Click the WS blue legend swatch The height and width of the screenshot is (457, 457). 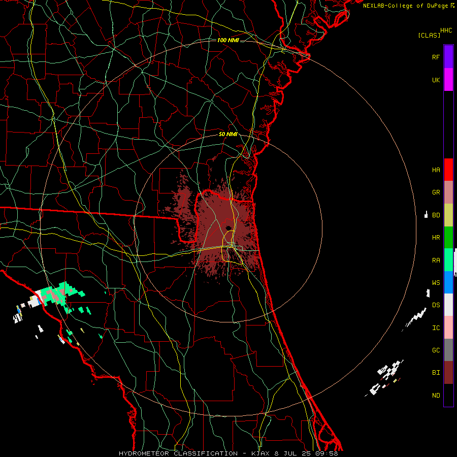click(448, 282)
